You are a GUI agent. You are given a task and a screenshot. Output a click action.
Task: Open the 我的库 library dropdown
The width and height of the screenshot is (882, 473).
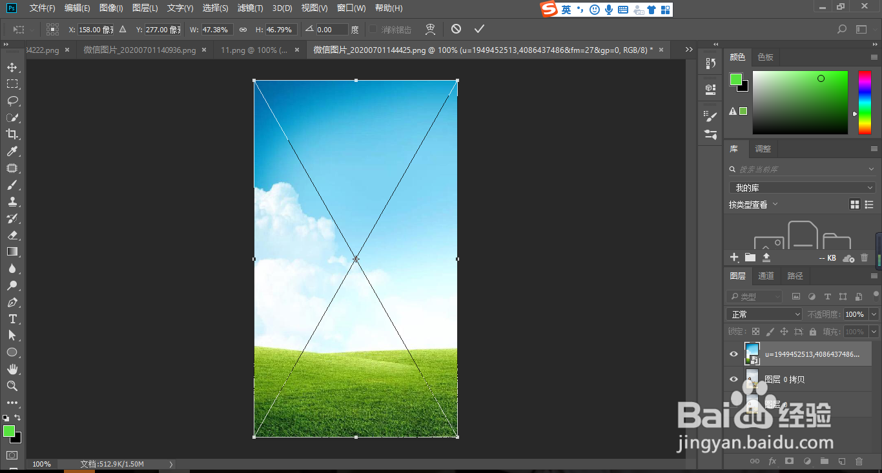[802, 188]
